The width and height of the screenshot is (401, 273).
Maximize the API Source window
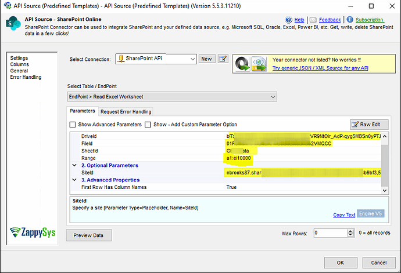371,6
